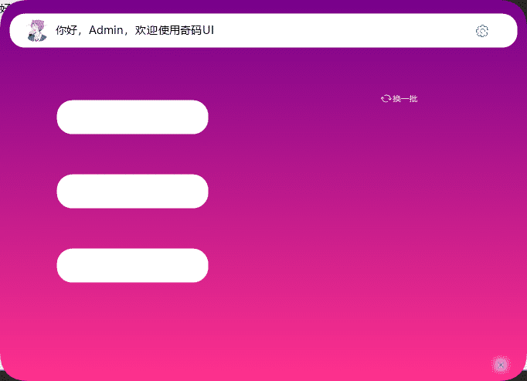Click the small round X icon at bottom right

pyautogui.click(x=501, y=364)
